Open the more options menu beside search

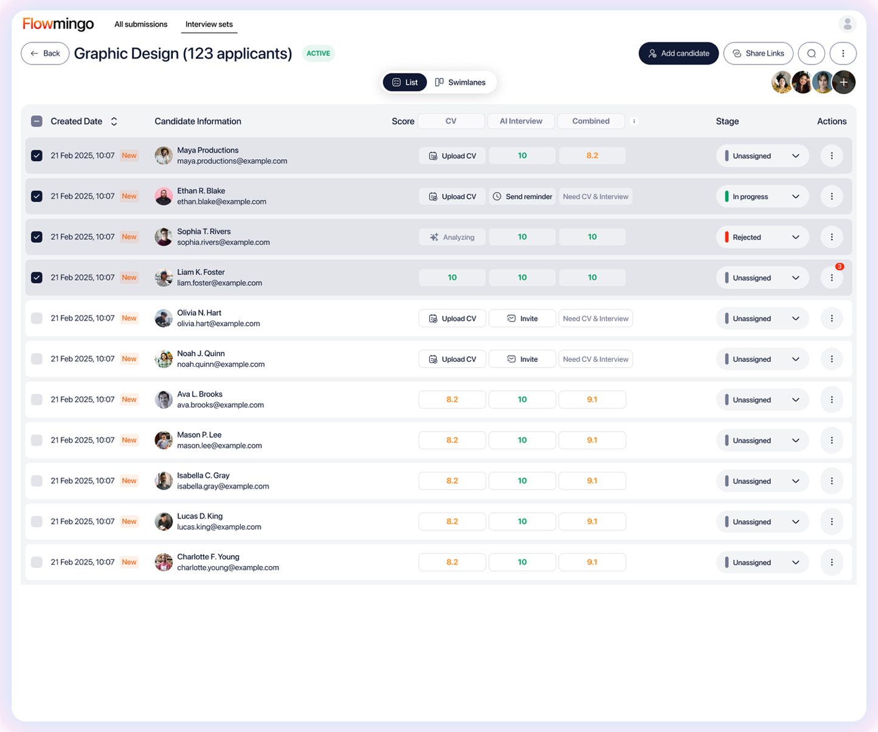[843, 54]
